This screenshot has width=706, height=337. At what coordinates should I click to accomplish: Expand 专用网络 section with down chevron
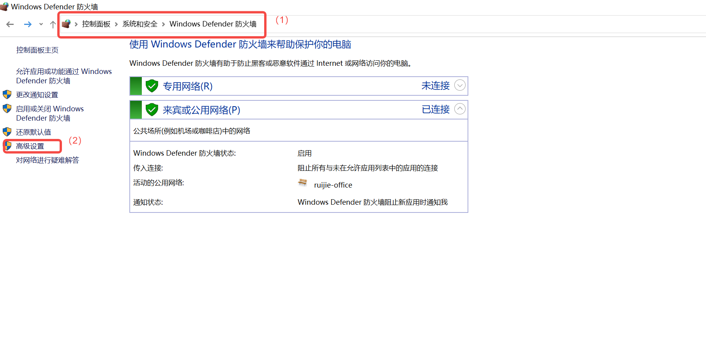tap(460, 85)
